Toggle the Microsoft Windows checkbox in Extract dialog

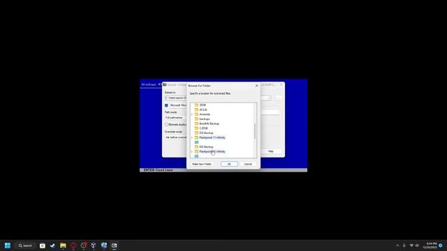click(x=166, y=105)
